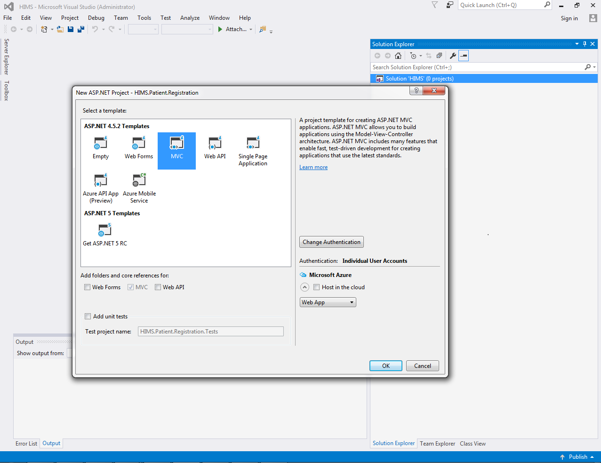Click the dialog help question mark button
The height and width of the screenshot is (463, 601).
pos(416,90)
